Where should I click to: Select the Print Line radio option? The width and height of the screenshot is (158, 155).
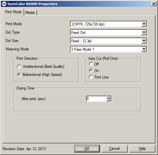click(91, 77)
